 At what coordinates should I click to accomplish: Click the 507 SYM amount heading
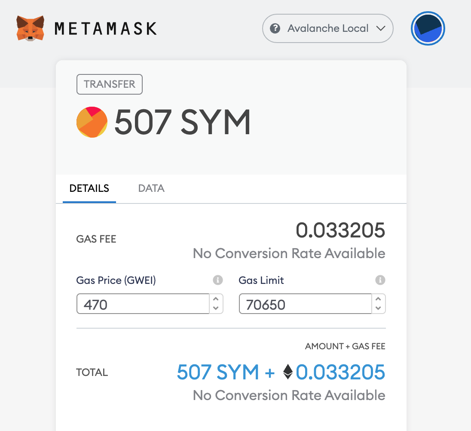[182, 122]
